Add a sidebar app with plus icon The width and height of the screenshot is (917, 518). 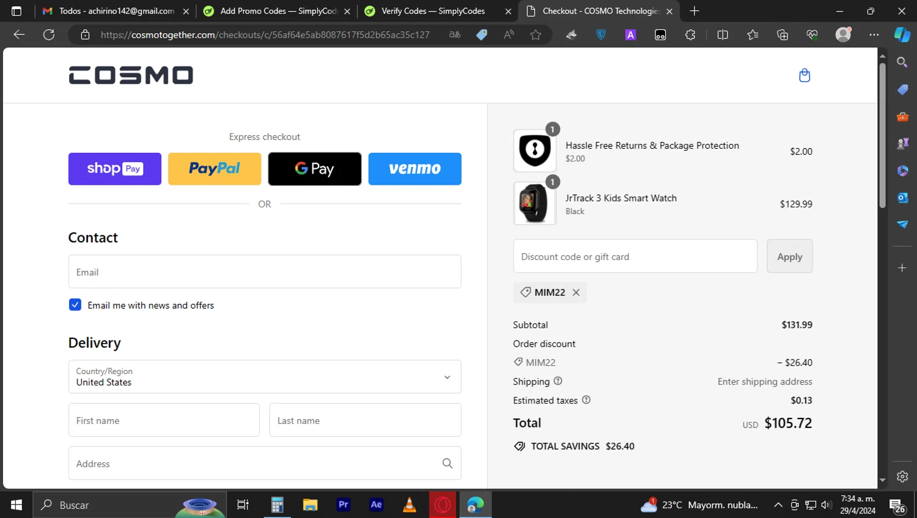(902, 268)
